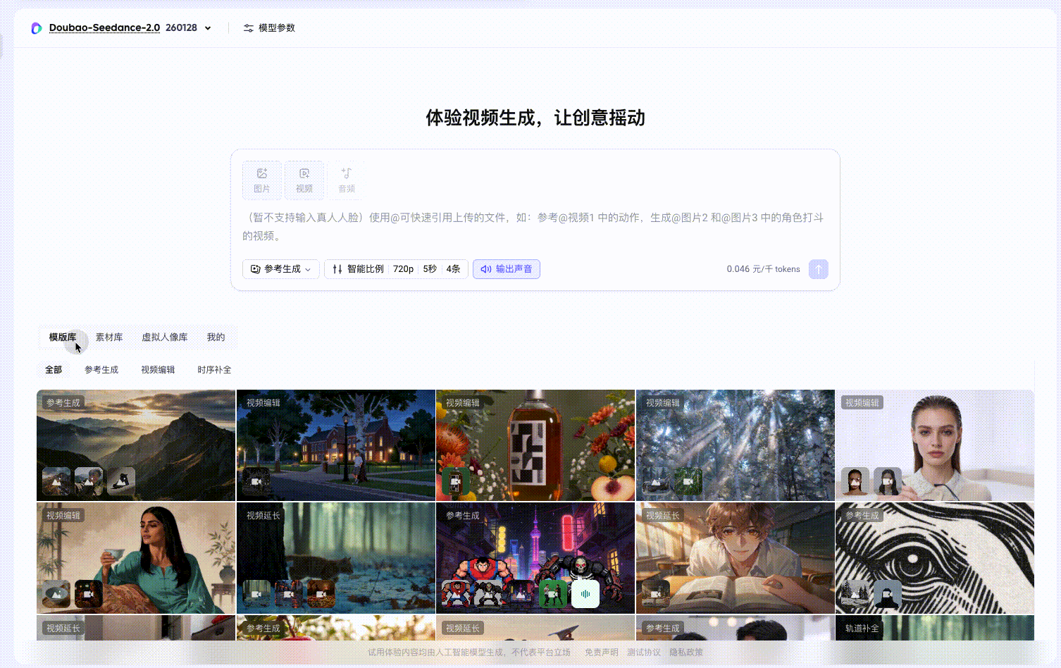Open the 智能比例 aspect ratio setting

(359, 269)
